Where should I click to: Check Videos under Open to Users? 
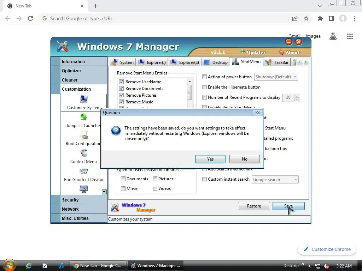[155, 188]
